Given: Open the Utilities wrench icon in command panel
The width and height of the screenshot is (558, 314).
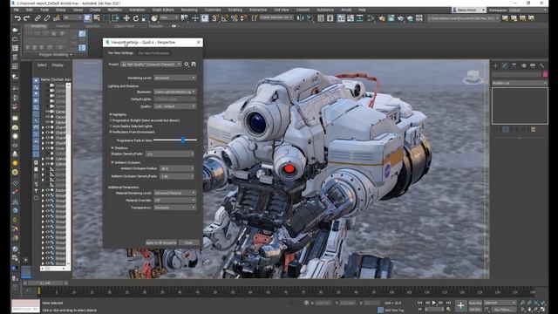Looking at the screenshot, I should click(542, 65).
